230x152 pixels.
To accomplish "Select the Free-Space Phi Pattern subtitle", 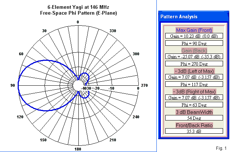I will pos(78,13).
